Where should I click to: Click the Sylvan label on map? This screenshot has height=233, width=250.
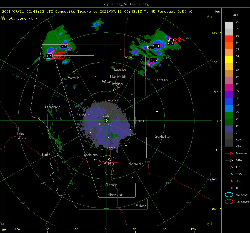tap(106, 82)
